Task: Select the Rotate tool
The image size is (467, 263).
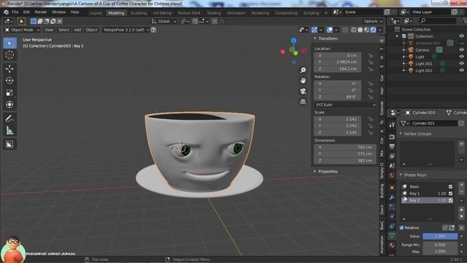Action: pyautogui.click(x=9, y=80)
